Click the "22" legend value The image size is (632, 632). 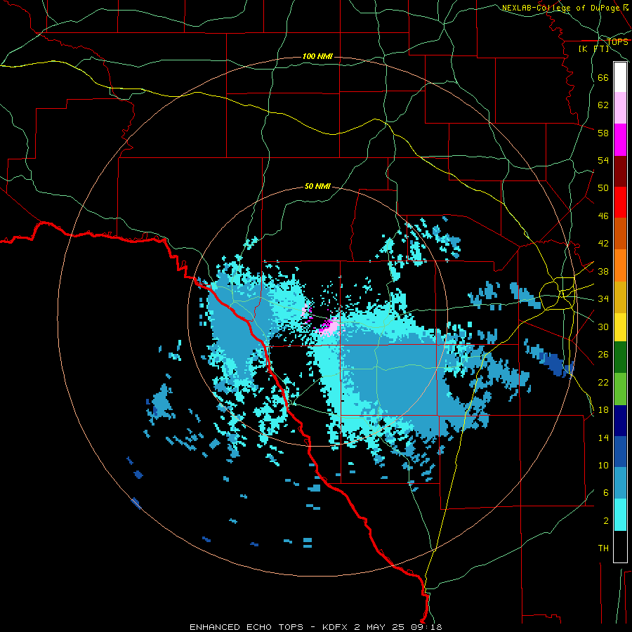603,382
